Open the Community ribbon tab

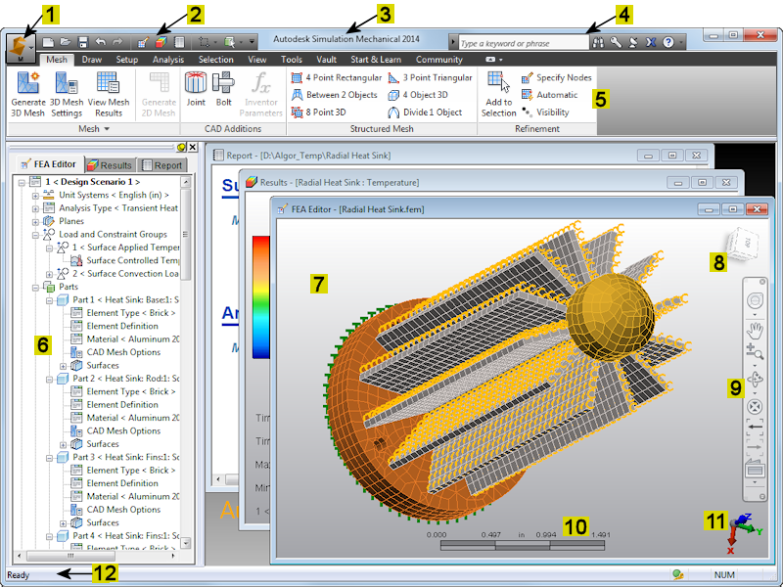pos(439,60)
